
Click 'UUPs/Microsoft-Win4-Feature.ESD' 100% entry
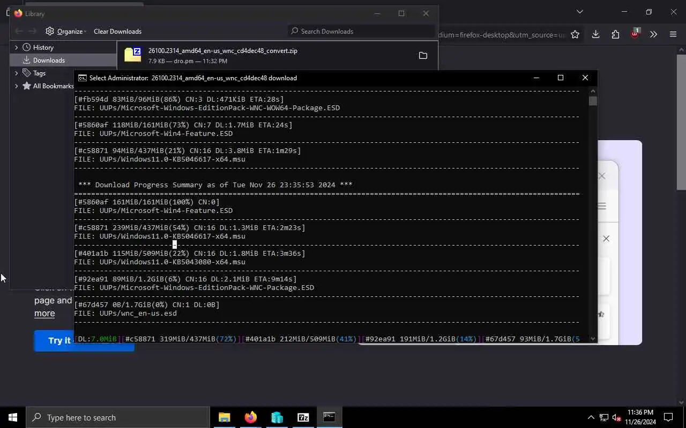pyautogui.click(x=153, y=210)
